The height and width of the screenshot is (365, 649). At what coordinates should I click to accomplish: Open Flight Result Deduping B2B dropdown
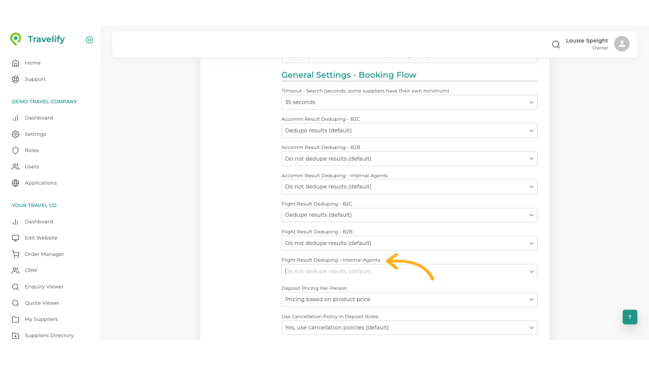pos(409,243)
